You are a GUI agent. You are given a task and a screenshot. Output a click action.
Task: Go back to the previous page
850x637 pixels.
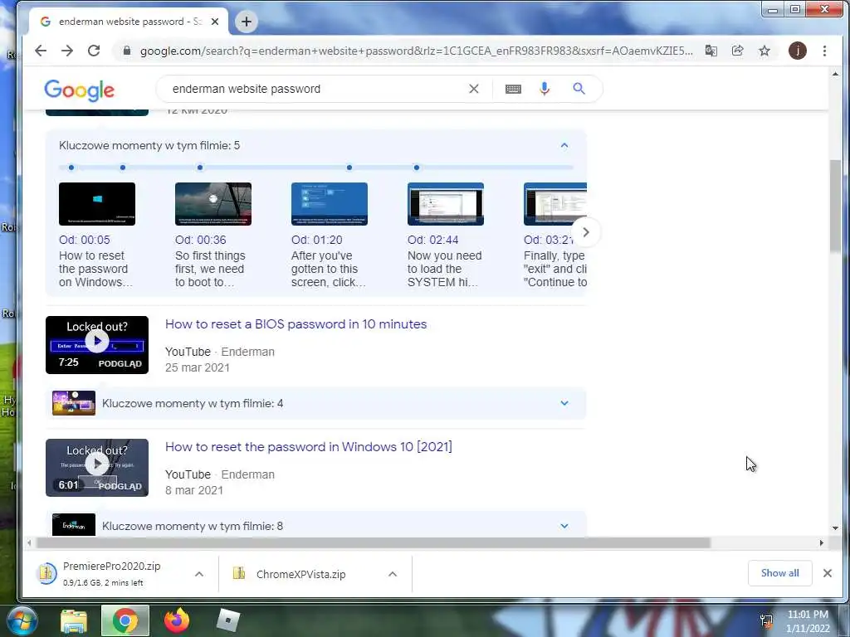[x=41, y=51]
